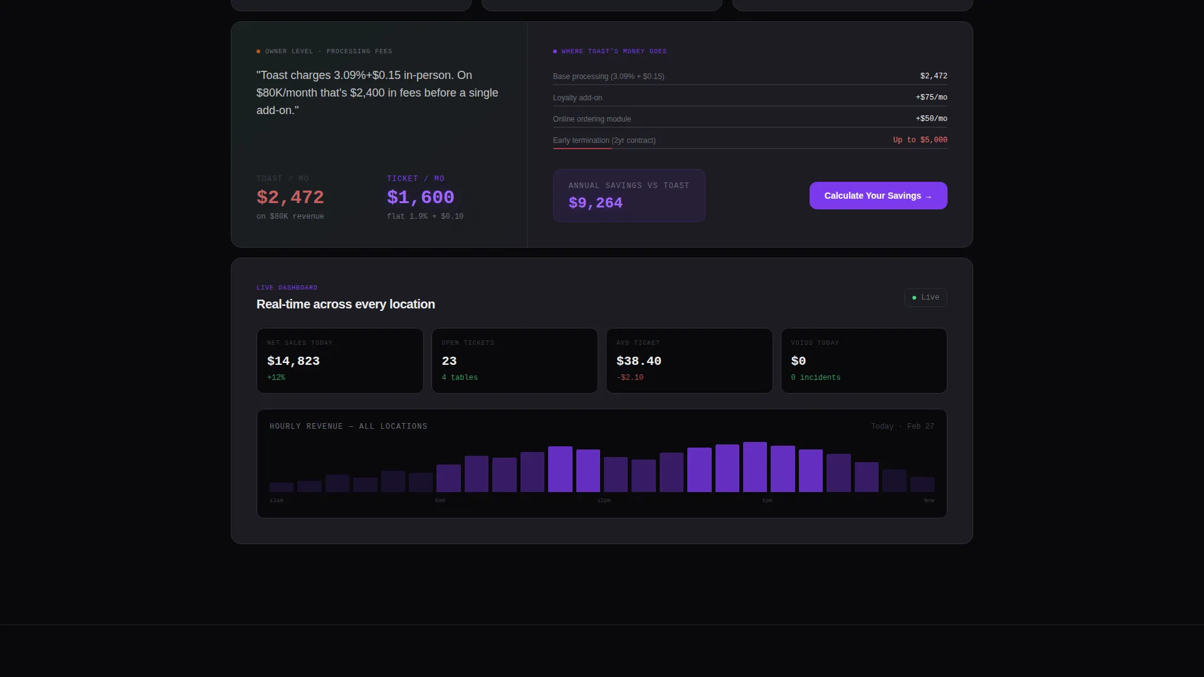This screenshot has width=1204, height=677.
Task: Click the Today · Feb 27 date label
Action: tap(902, 426)
